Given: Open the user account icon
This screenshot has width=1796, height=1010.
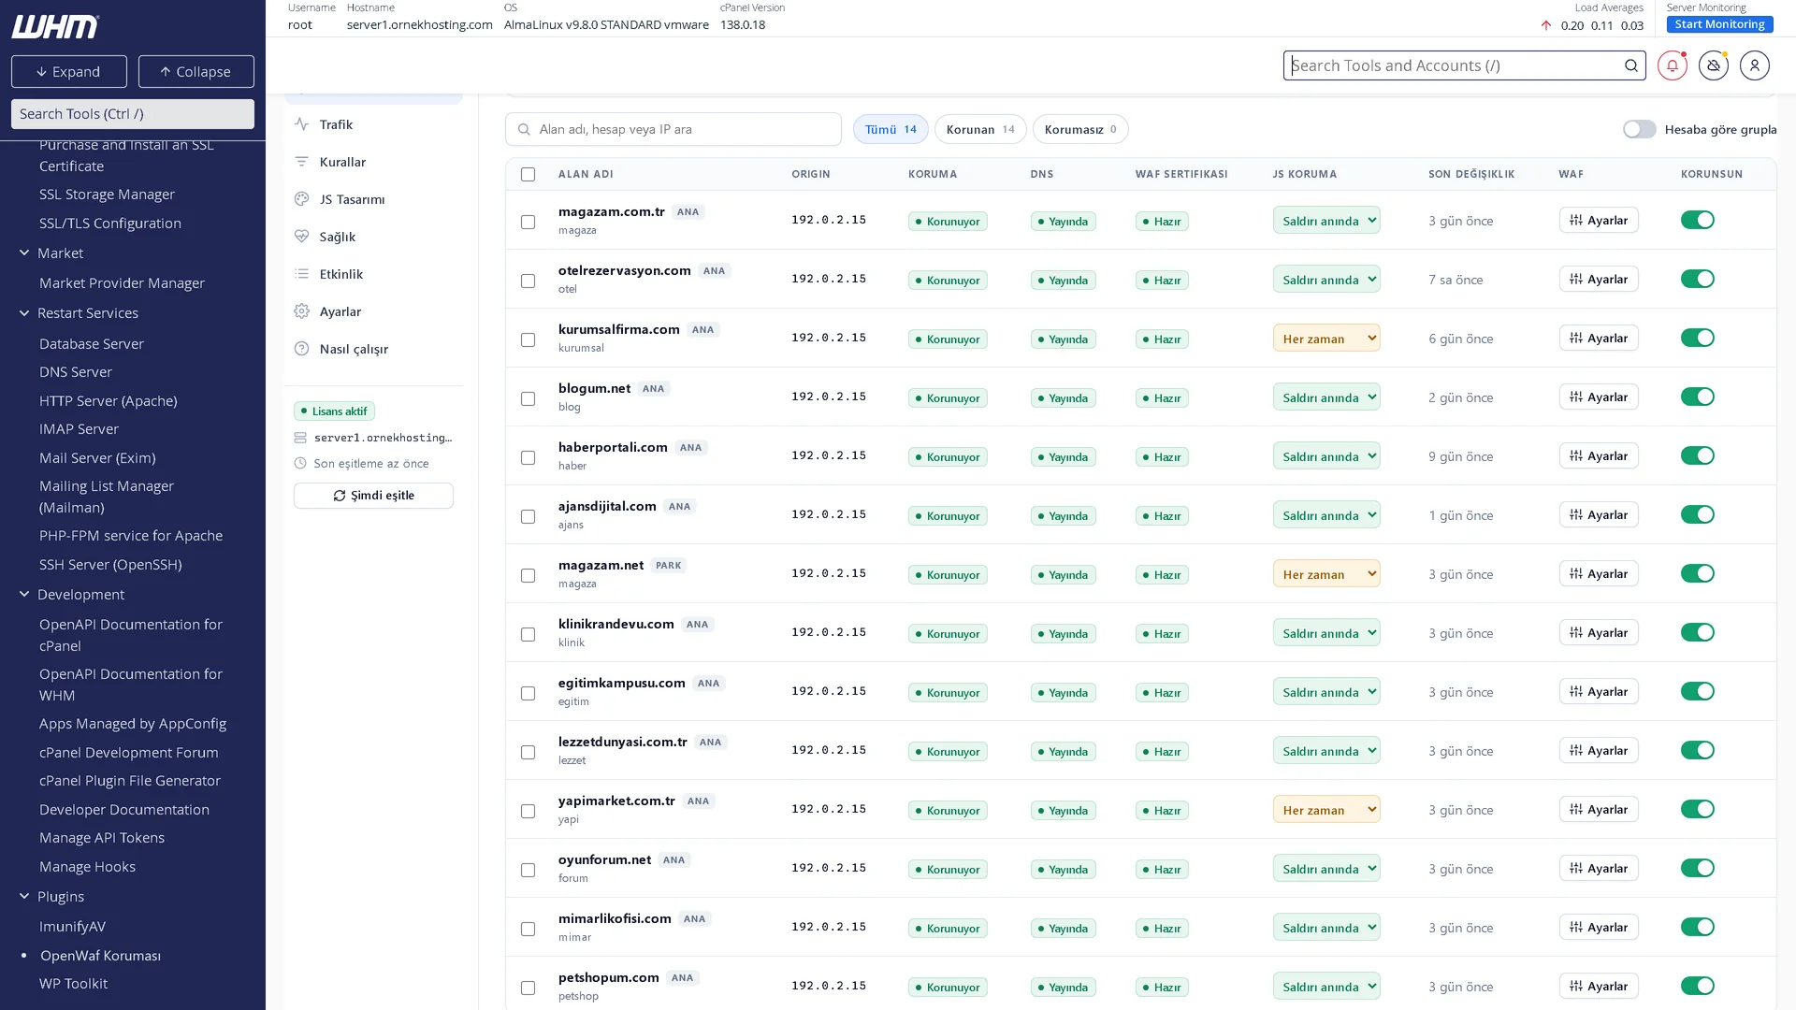Looking at the screenshot, I should tap(1754, 65).
